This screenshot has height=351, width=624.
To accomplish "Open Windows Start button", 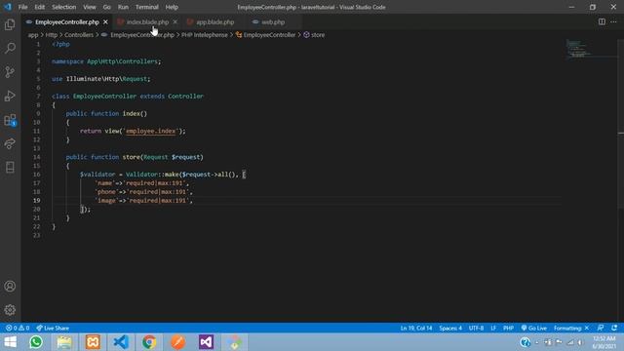I will (x=10, y=342).
